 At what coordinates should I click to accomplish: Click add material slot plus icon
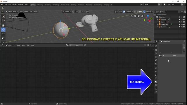click(184, 45)
